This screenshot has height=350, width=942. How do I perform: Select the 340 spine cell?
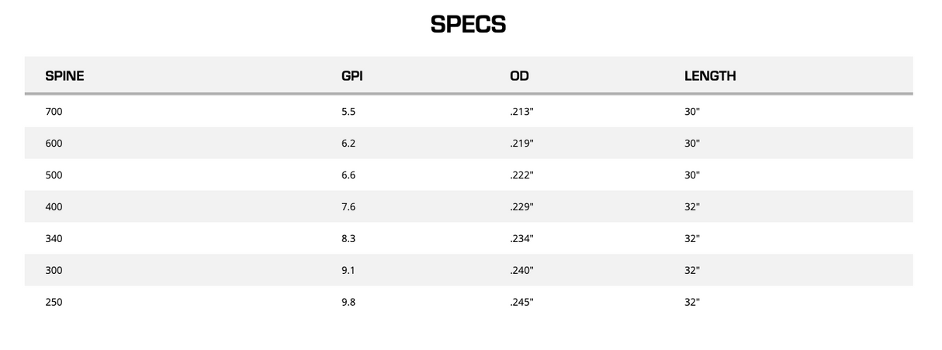click(54, 239)
